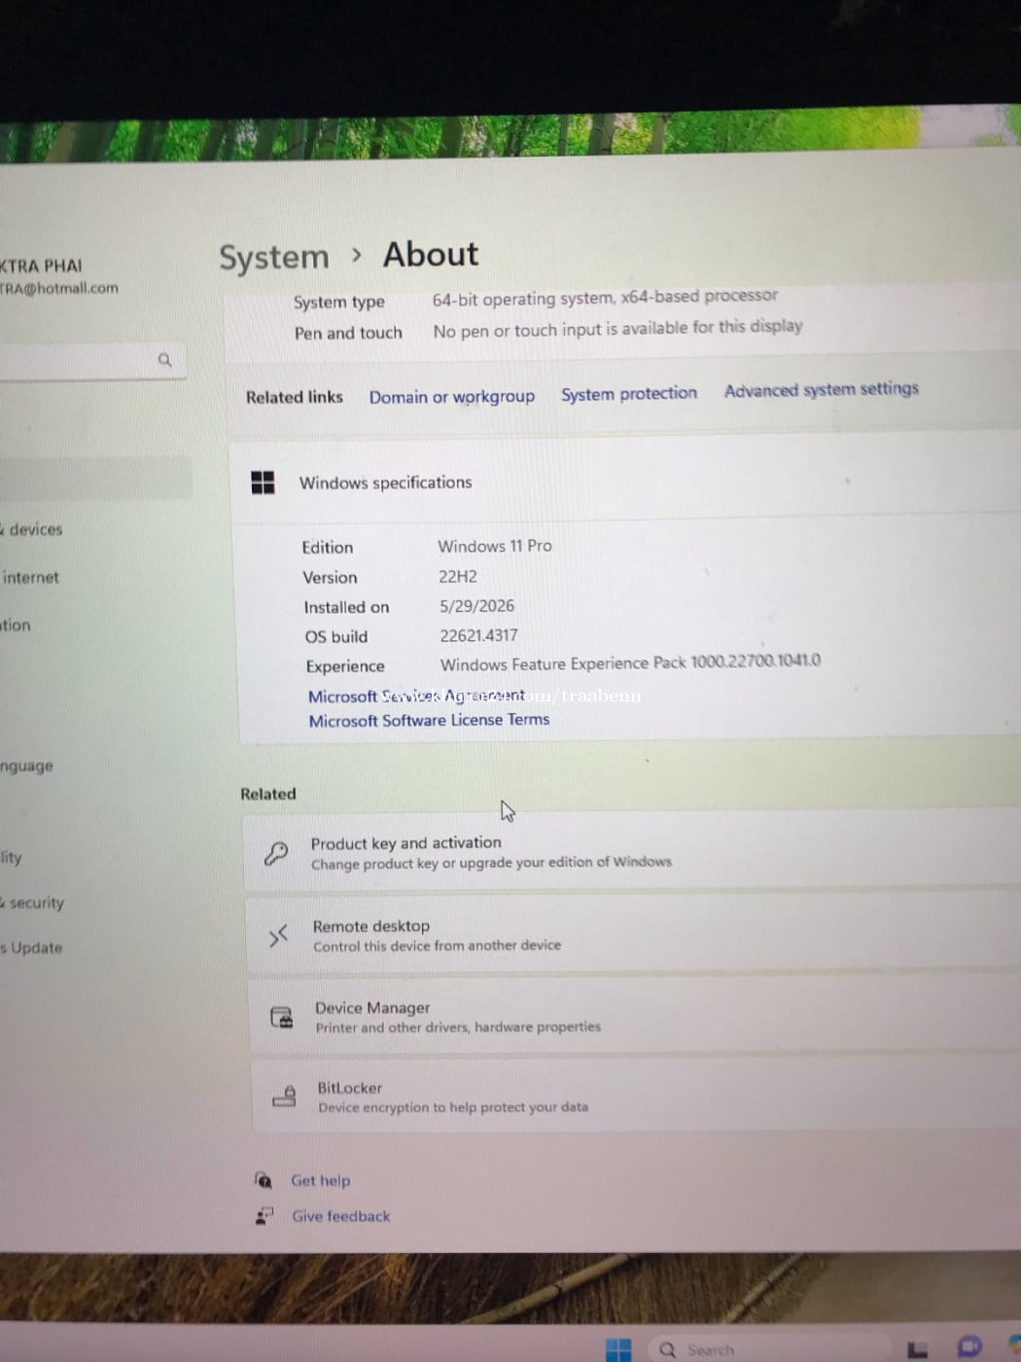Collapse the Windows specifications section header
The image size is (1021, 1362).
[x=625, y=481]
